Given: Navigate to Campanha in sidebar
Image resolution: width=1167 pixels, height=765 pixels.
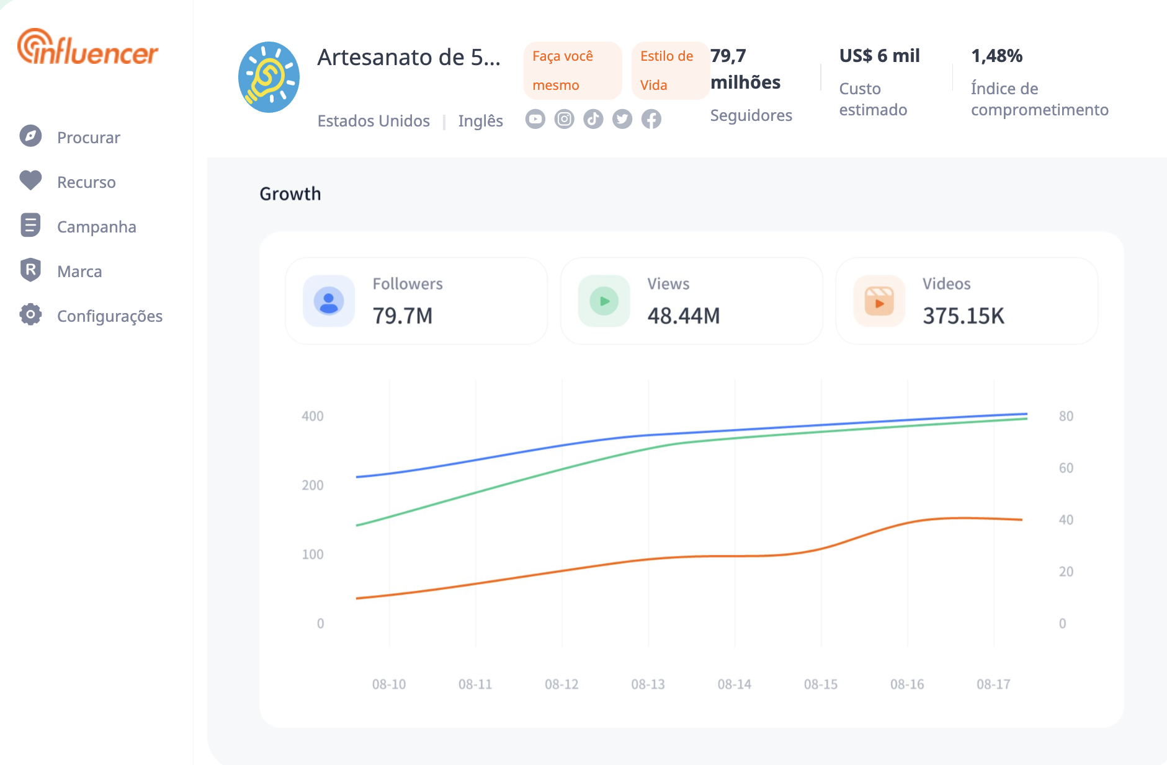Looking at the screenshot, I should (96, 227).
